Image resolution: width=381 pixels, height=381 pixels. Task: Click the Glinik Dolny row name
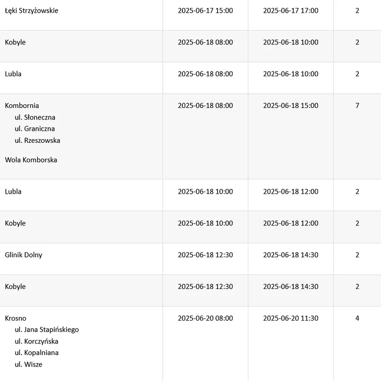(x=24, y=255)
